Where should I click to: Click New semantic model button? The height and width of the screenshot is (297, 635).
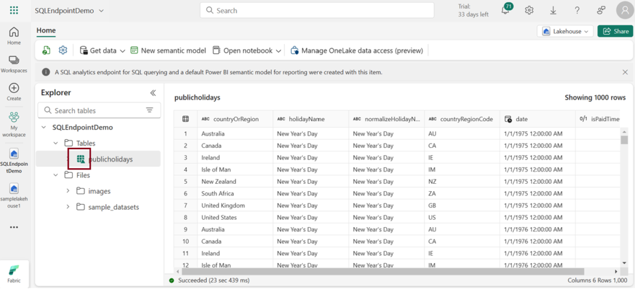(167, 51)
